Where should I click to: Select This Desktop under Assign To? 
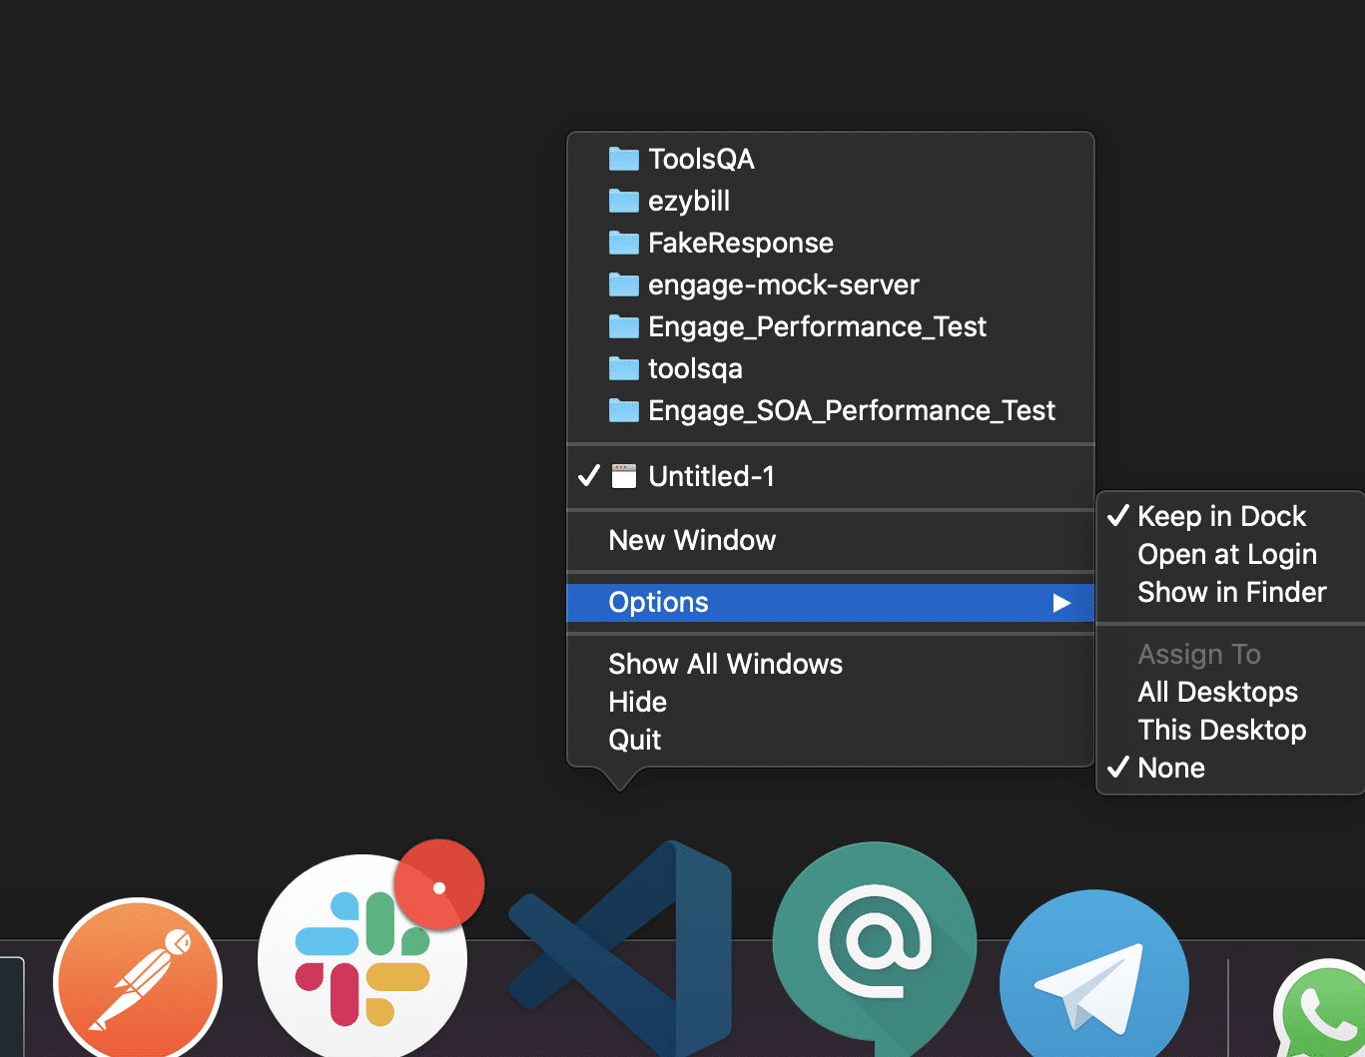coord(1222,730)
